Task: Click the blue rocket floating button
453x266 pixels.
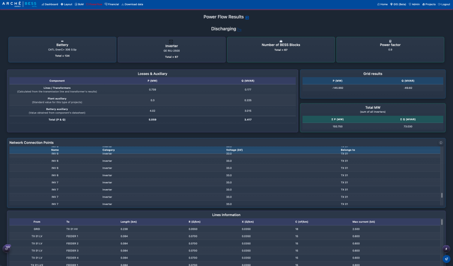Action: (446, 259)
